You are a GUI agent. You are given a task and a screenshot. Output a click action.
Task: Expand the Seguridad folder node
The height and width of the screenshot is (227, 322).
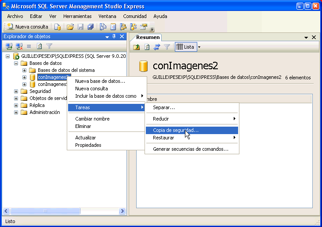[16, 91]
